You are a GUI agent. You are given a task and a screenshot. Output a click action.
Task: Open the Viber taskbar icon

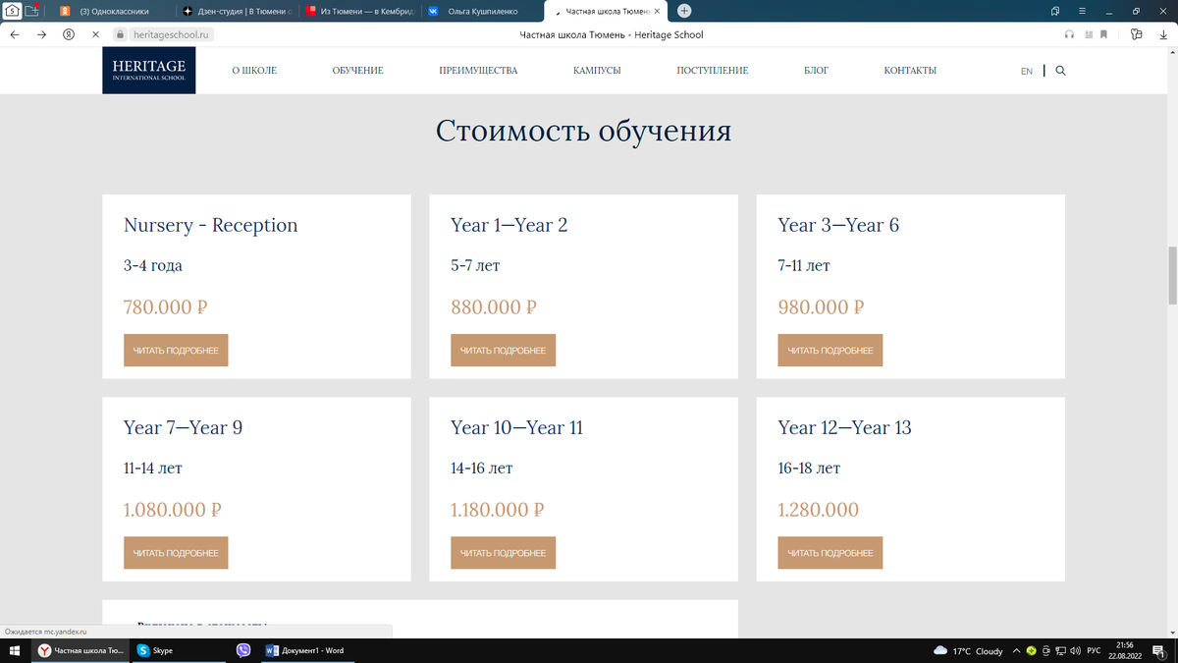[243, 650]
